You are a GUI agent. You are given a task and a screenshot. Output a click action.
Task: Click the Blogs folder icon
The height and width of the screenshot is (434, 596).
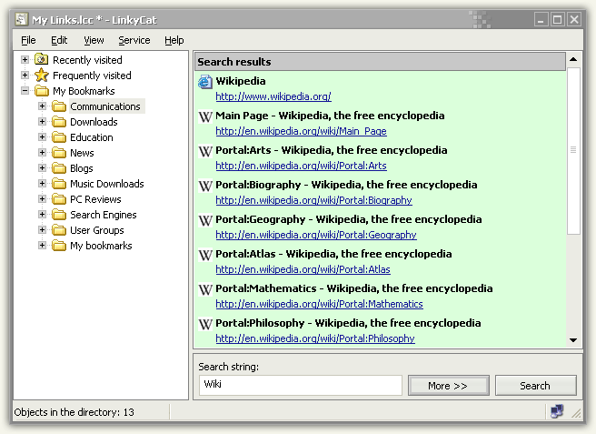pyautogui.click(x=59, y=168)
